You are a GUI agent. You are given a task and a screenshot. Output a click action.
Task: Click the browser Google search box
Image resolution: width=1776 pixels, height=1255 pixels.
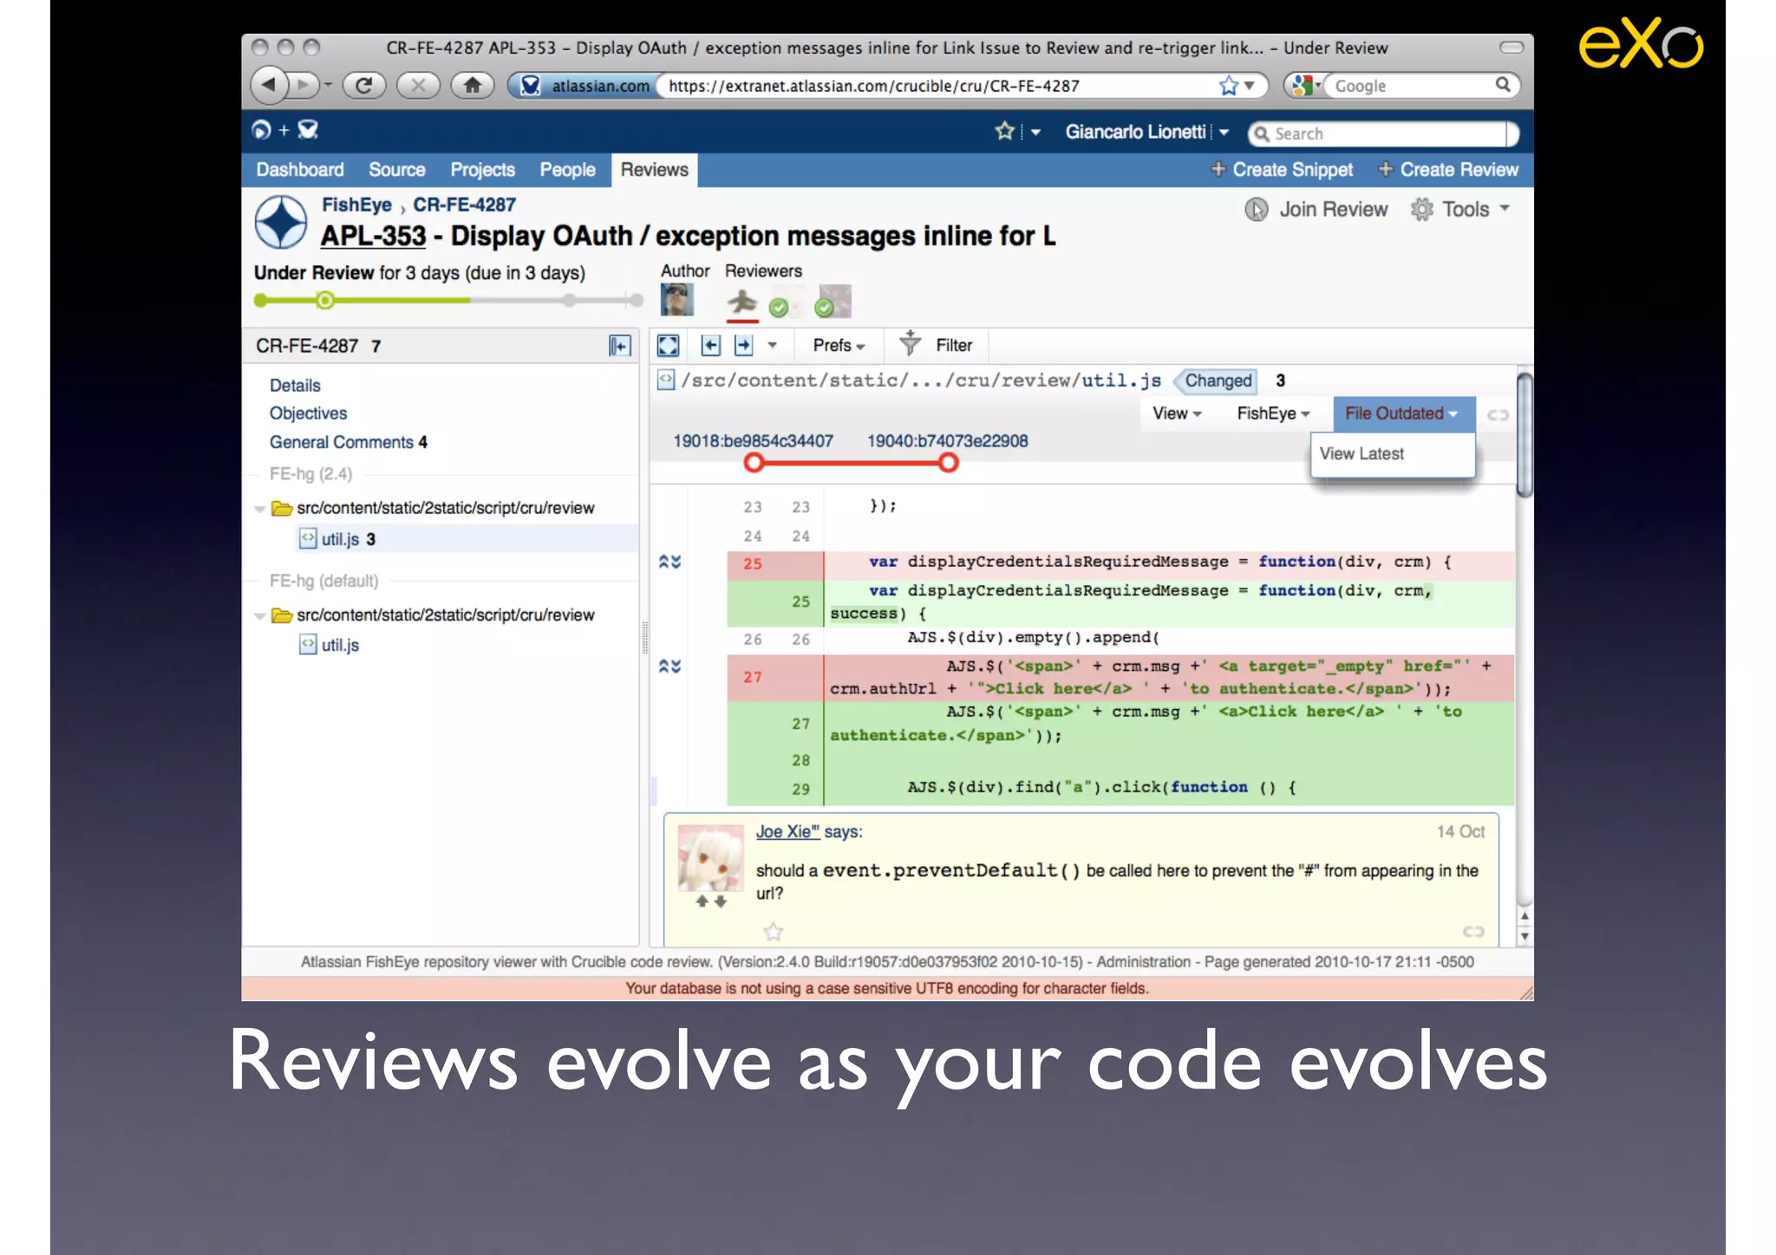(1403, 85)
